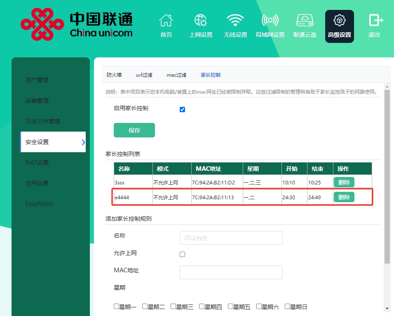Open 用户管理 in sidebar
This screenshot has height=316, width=394.
37,80
